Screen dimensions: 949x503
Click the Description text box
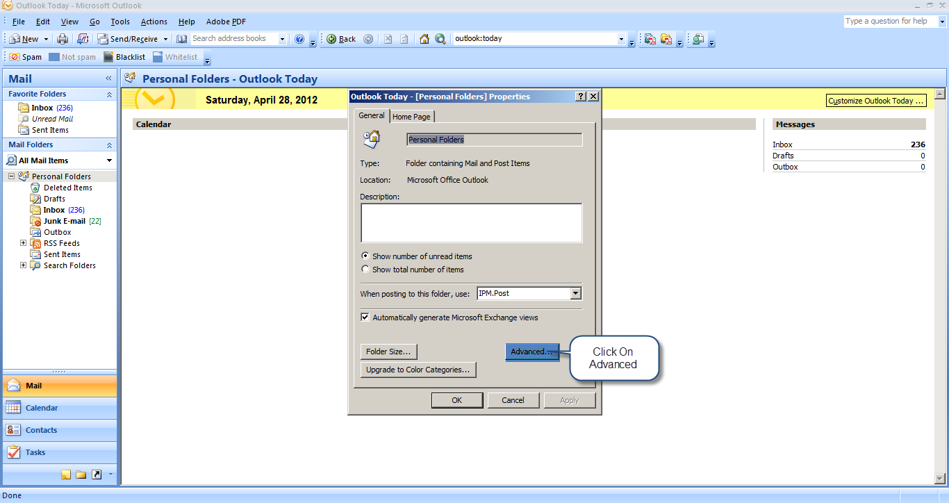click(x=471, y=223)
